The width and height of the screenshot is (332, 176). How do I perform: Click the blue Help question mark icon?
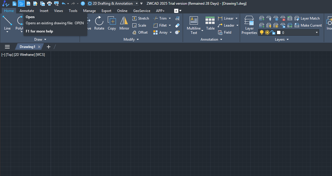[83, 4]
